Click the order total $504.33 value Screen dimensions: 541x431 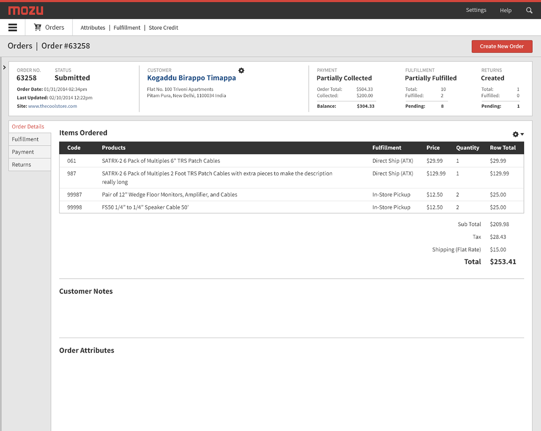click(x=364, y=89)
